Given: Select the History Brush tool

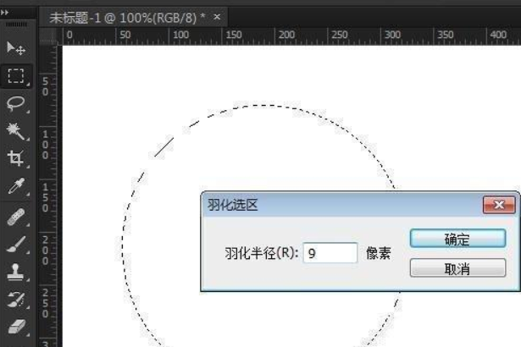Looking at the screenshot, I should (16, 300).
